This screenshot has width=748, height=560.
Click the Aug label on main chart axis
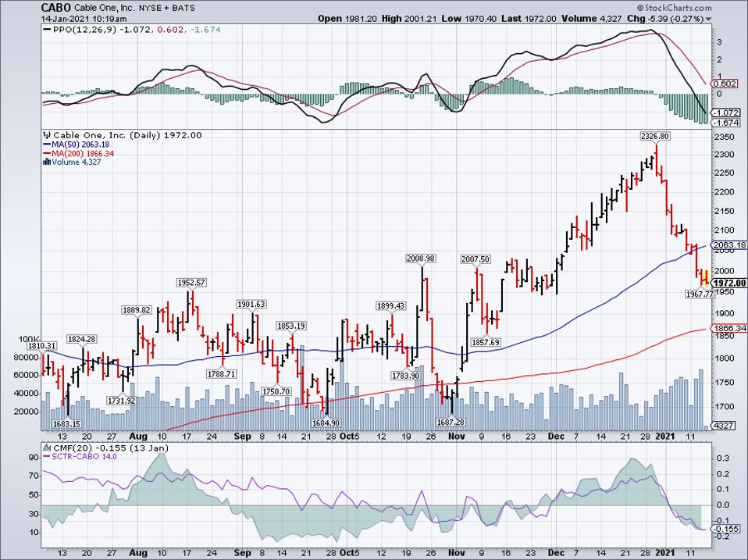138,437
